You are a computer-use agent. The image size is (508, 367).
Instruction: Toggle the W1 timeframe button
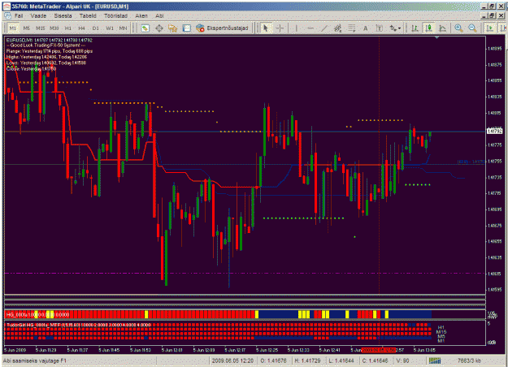click(110, 28)
